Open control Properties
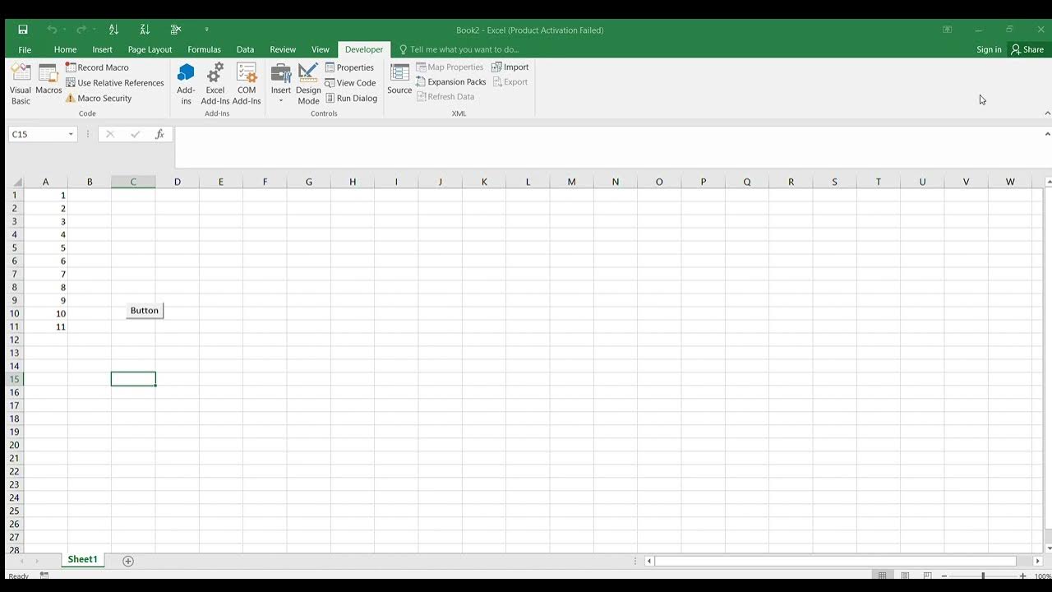The height and width of the screenshot is (592, 1052). (x=349, y=67)
